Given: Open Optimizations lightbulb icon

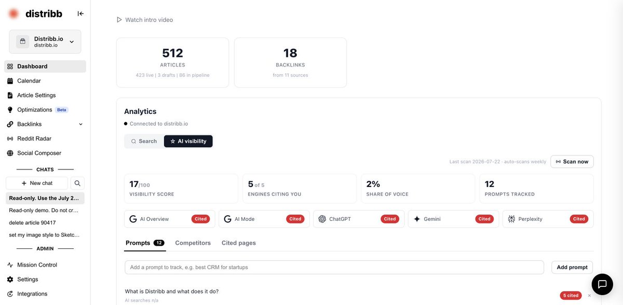Looking at the screenshot, I should coord(10,110).
